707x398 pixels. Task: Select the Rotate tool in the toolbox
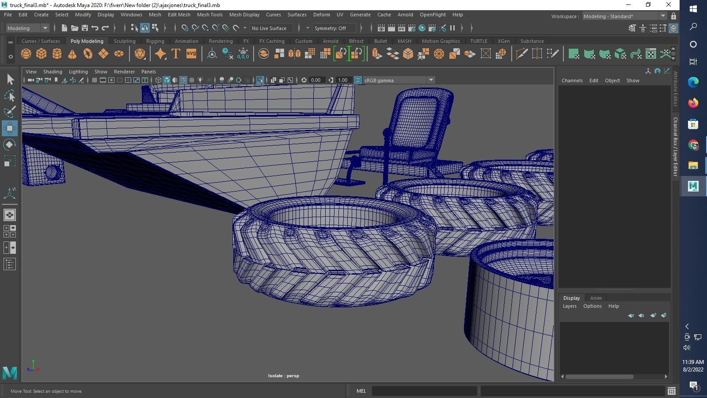click(10, 145)
